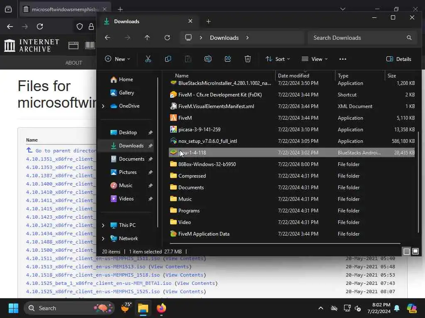Click the search magnifier in Search Downloads
Image resolution: width=425 pixels, height=318 pixels.
409,38
